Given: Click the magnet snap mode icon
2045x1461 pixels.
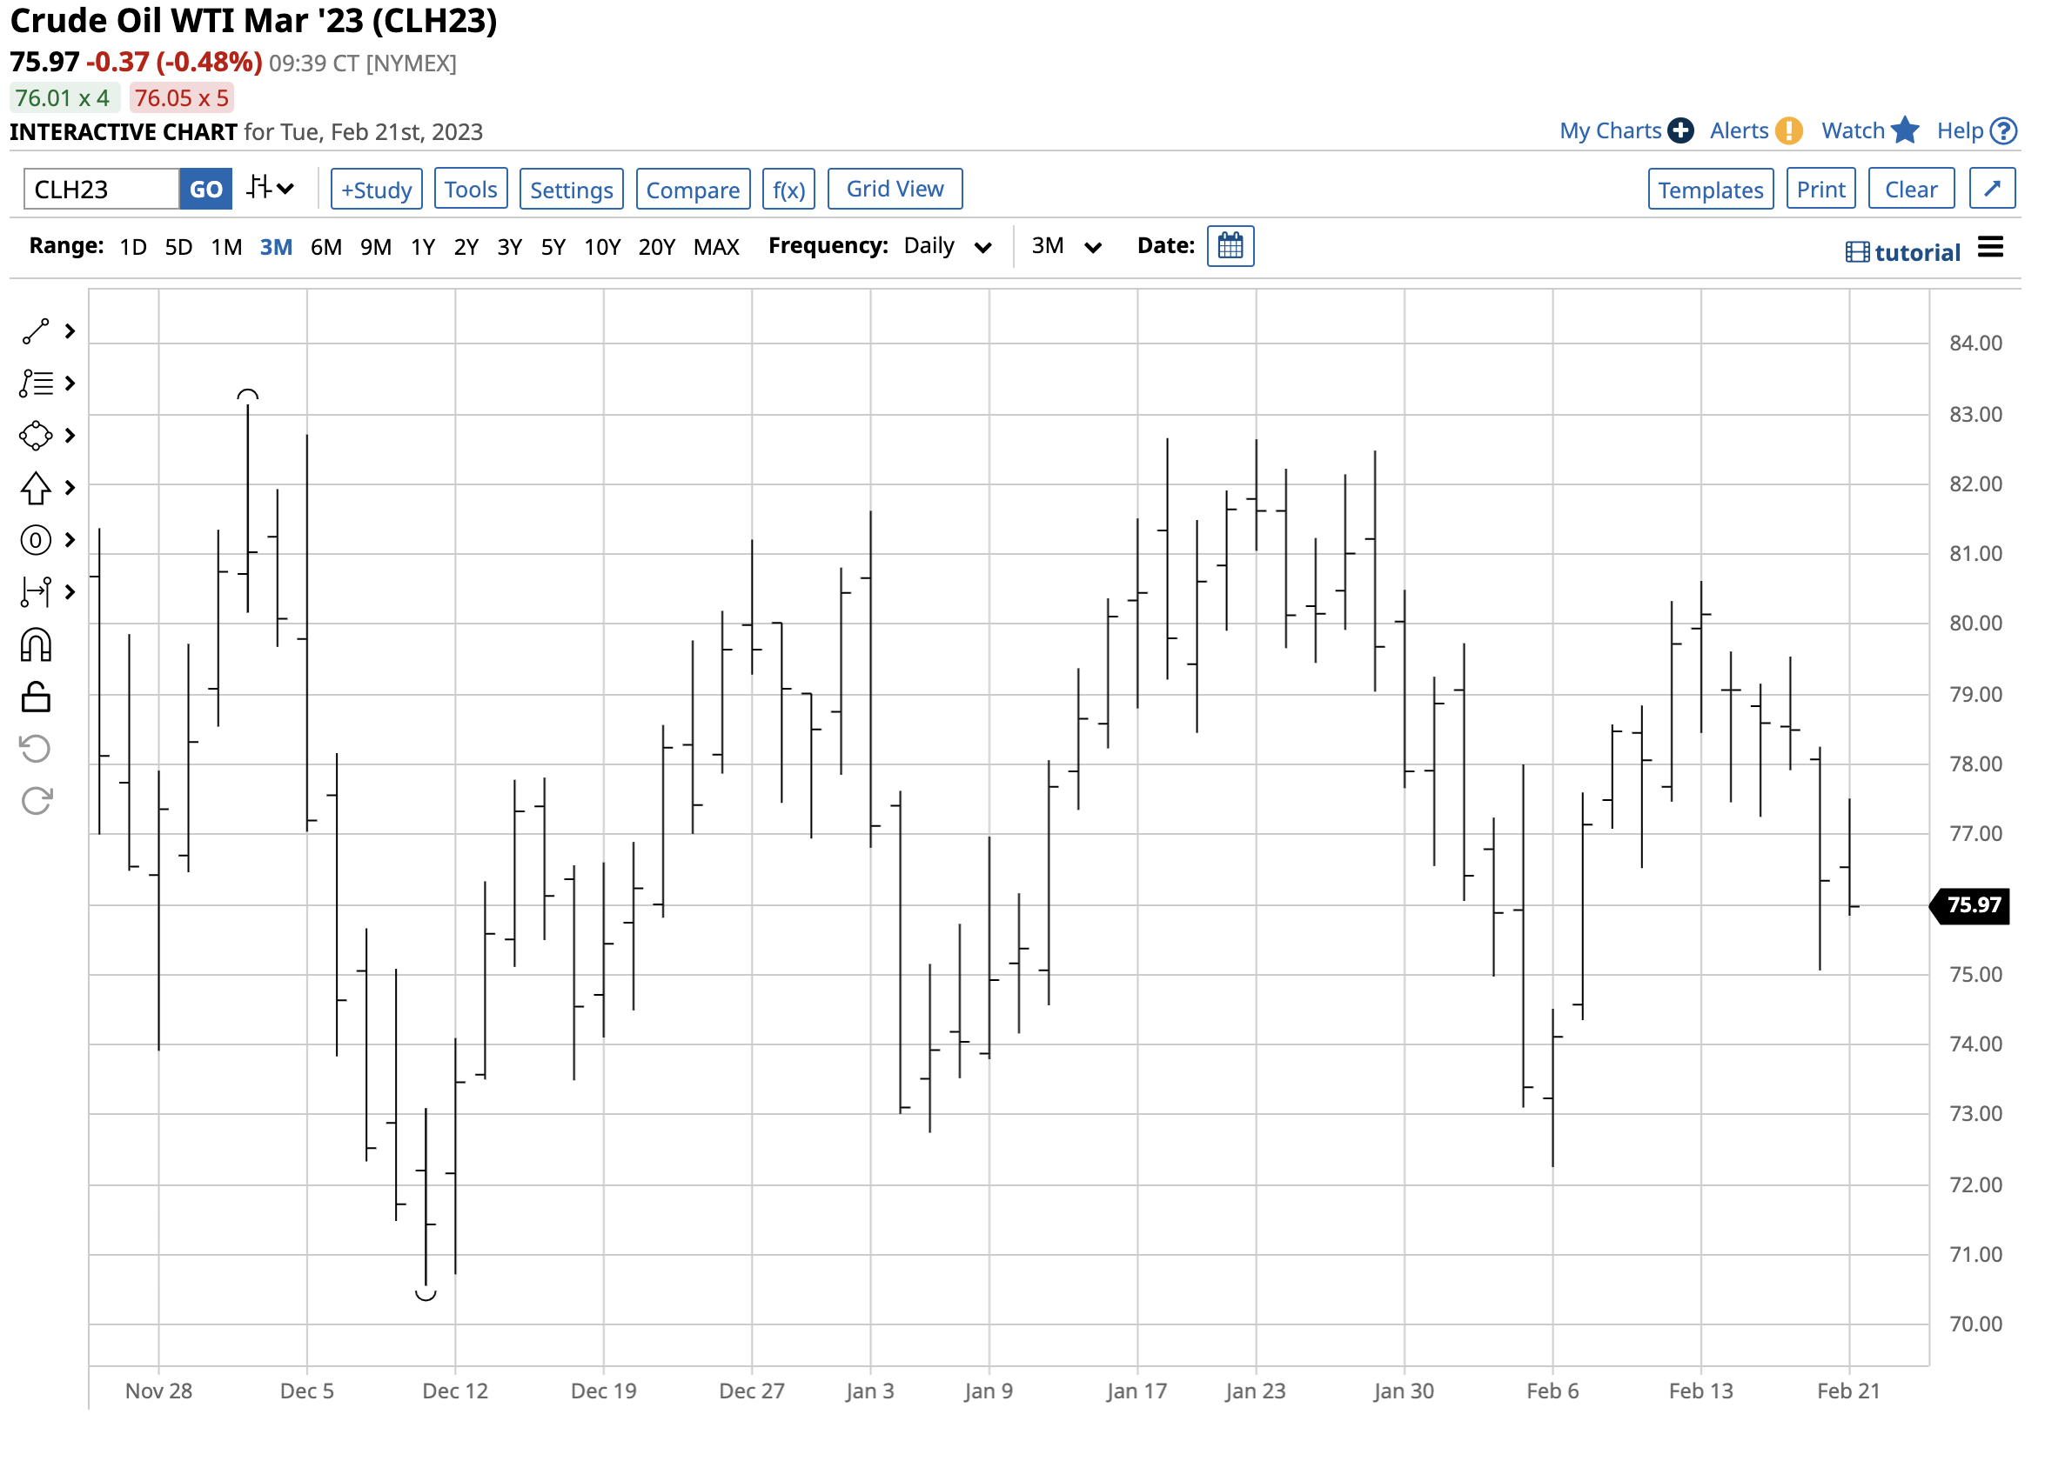Looking at the screenshot, I should coord(35,646).
